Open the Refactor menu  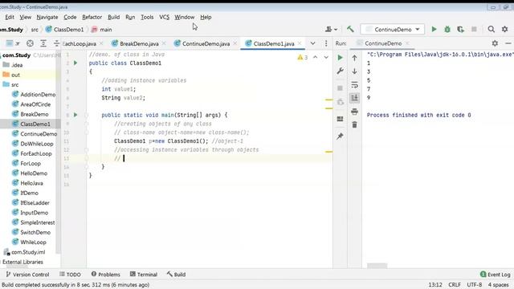click(92, 17)
